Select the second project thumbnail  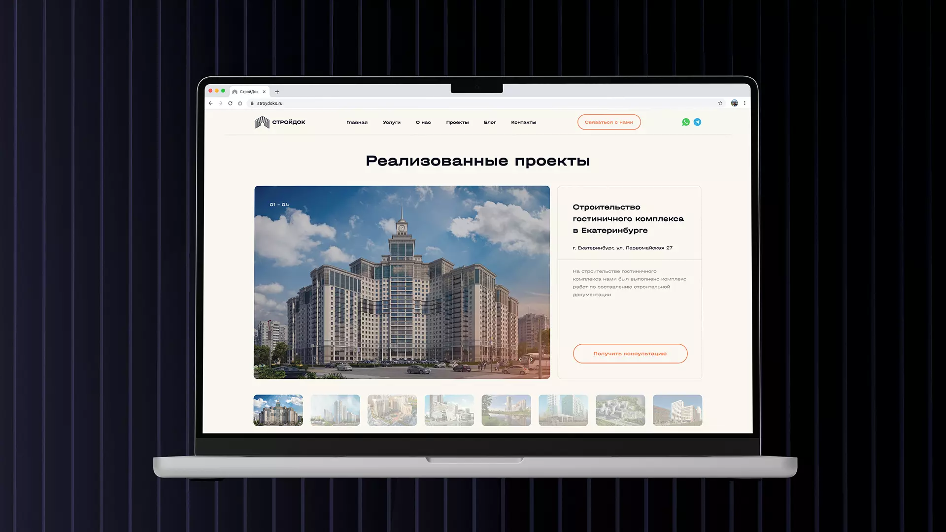tap(335, 410)
